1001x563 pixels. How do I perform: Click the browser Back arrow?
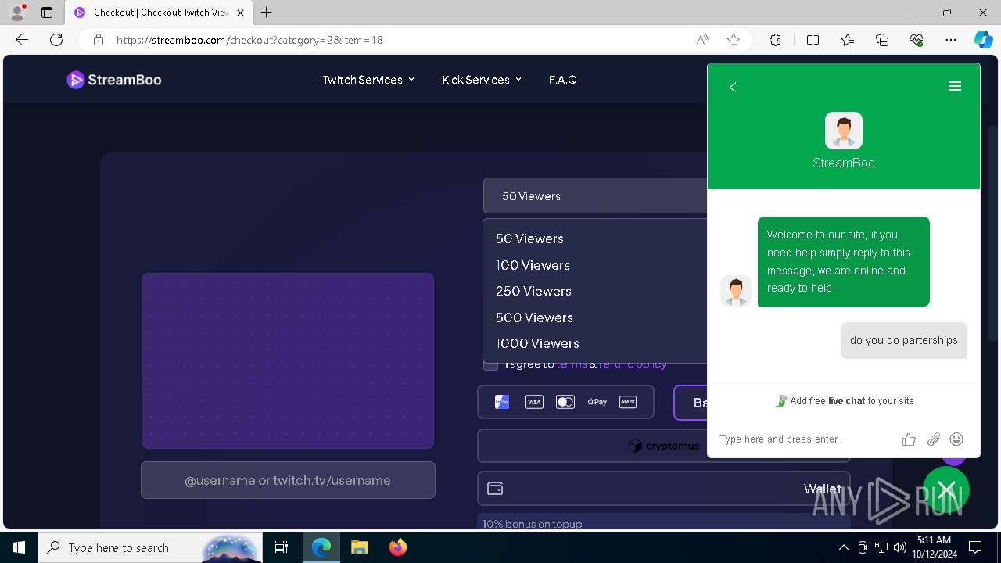pyautogui.click(x=22, y=40)
